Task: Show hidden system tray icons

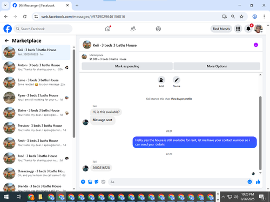Action: coord(223,197)
